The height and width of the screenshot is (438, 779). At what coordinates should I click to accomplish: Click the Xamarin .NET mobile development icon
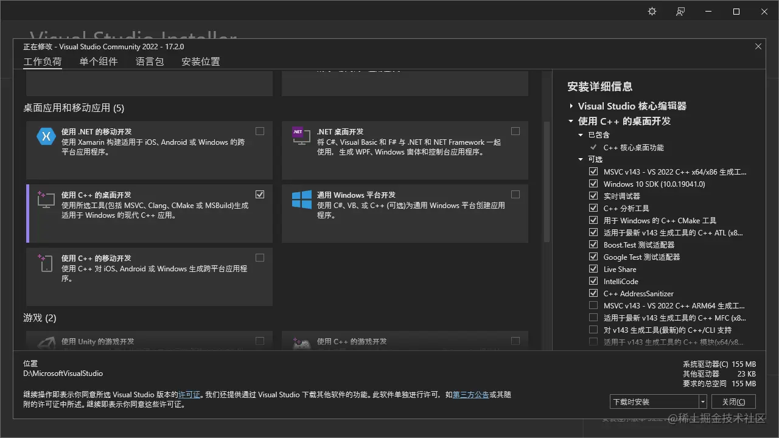tap(46, 136)
